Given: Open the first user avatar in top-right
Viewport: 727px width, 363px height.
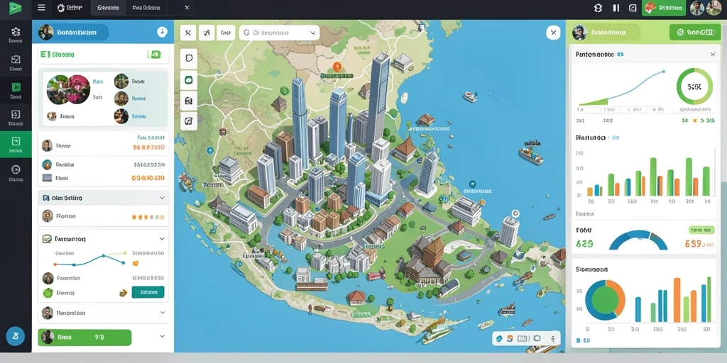Looking at the screenshot, I should [697, 7].
